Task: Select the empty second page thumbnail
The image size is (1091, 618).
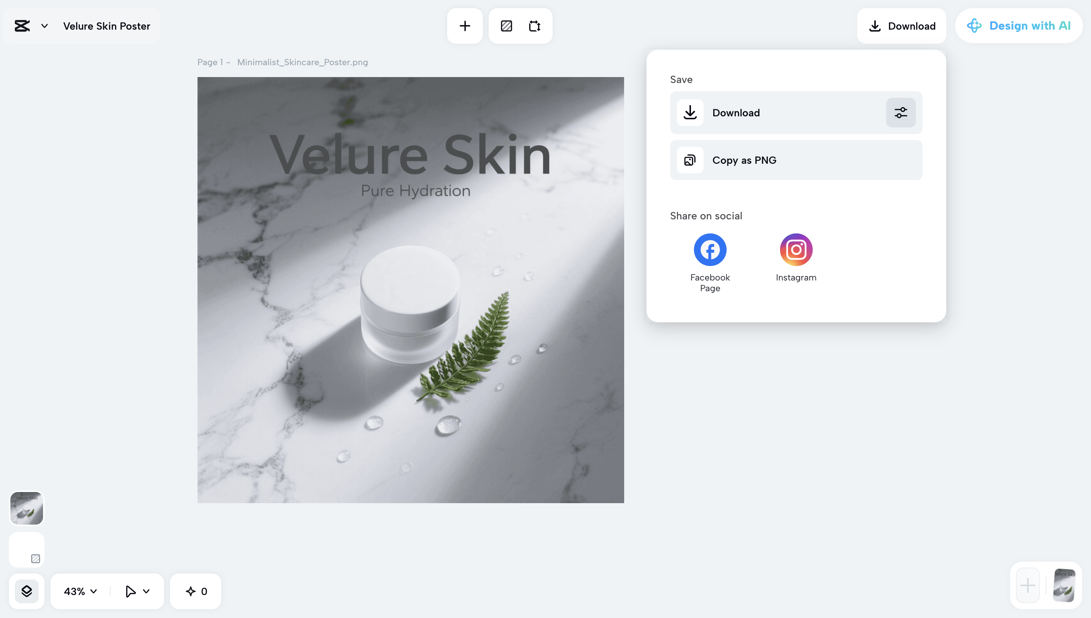Action: (27, 549)
